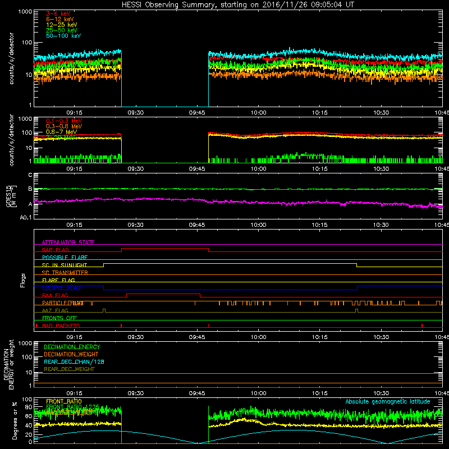
Task: Click the HESSI Observing Summary plot title
Action: click(238, 5)
